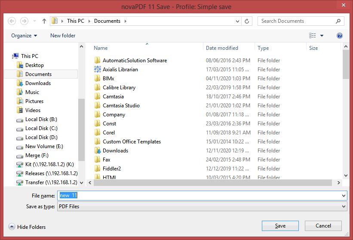Open Downloads in the navigation pane
Screen dimensions: 353x240
click(38, 83)
